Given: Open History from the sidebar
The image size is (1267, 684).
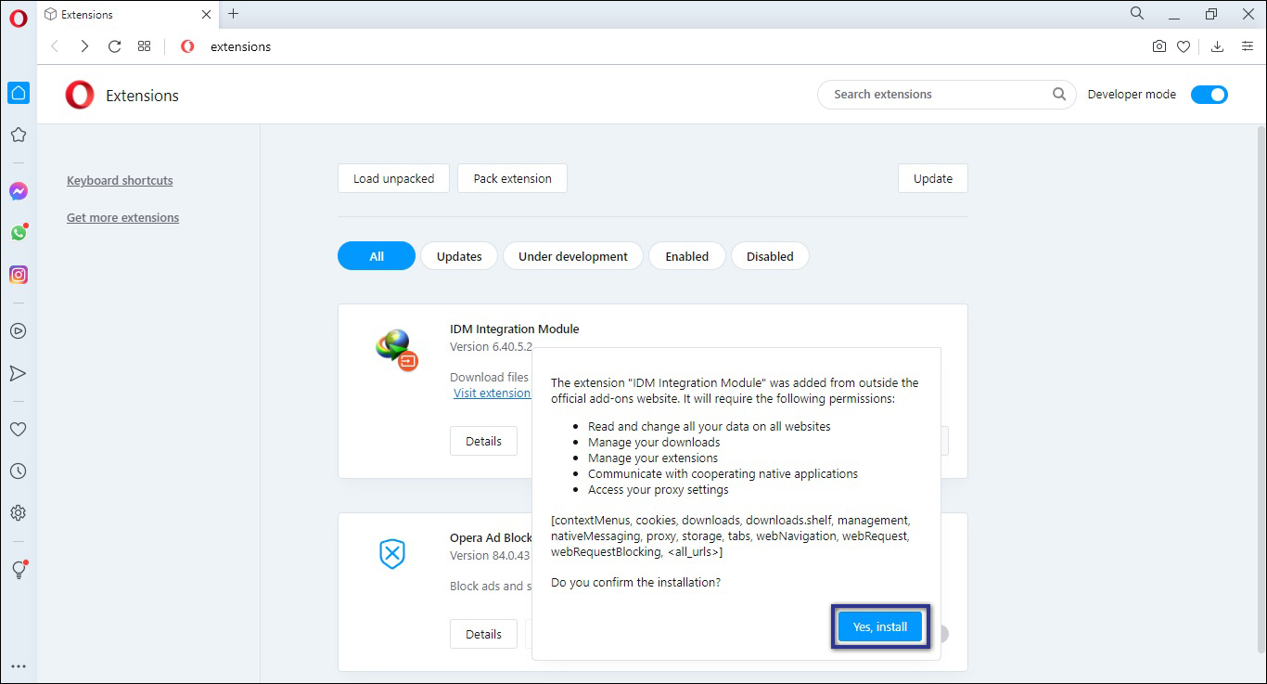Looking at the screenshot, I should tap(19, 471).
